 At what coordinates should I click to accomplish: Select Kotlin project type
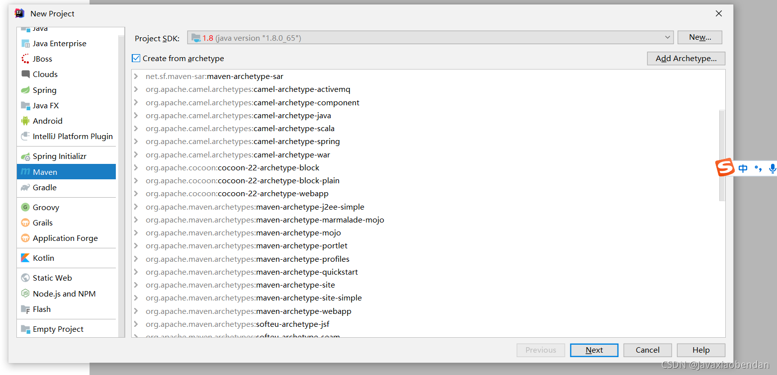pos(67,258)
